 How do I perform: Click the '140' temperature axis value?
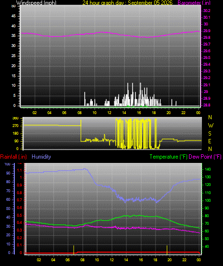(x=208, y=169)
